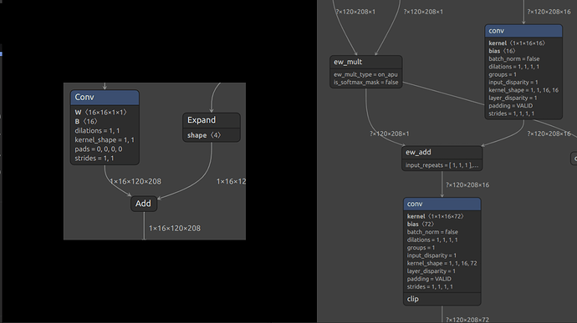Click input_disparity = 1 in the upper conv node
Image resolution: width=577 pixels, height=323 pixels.
(513, 83)
